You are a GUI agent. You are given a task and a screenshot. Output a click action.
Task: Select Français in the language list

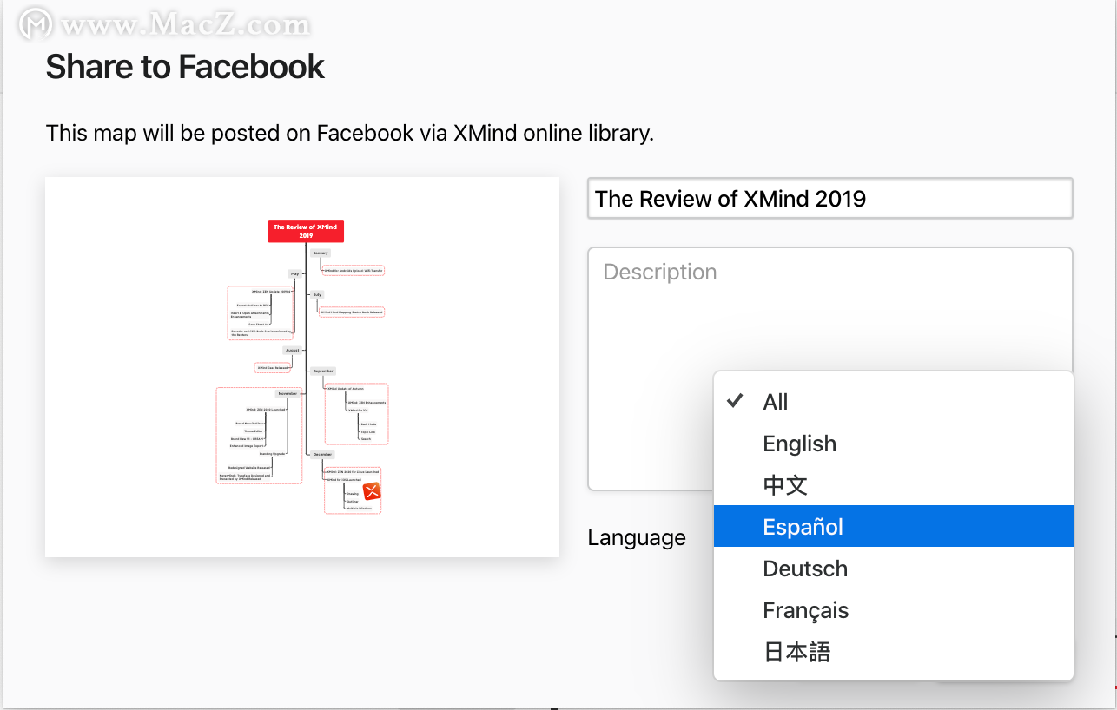[x=894, y=610]
